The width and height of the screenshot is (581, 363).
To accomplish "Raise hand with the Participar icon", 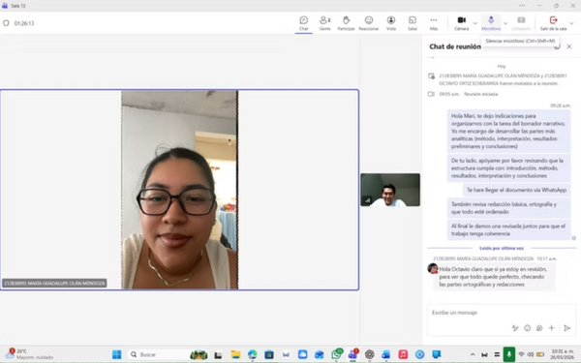I will [x=346, y=23].
